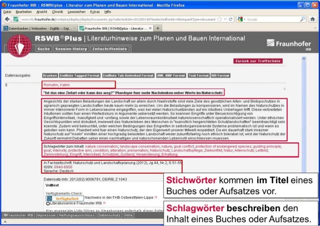Click author link Romahn, Katrin
The height and width of the screenshot is (226, 320).
[57, 85]
